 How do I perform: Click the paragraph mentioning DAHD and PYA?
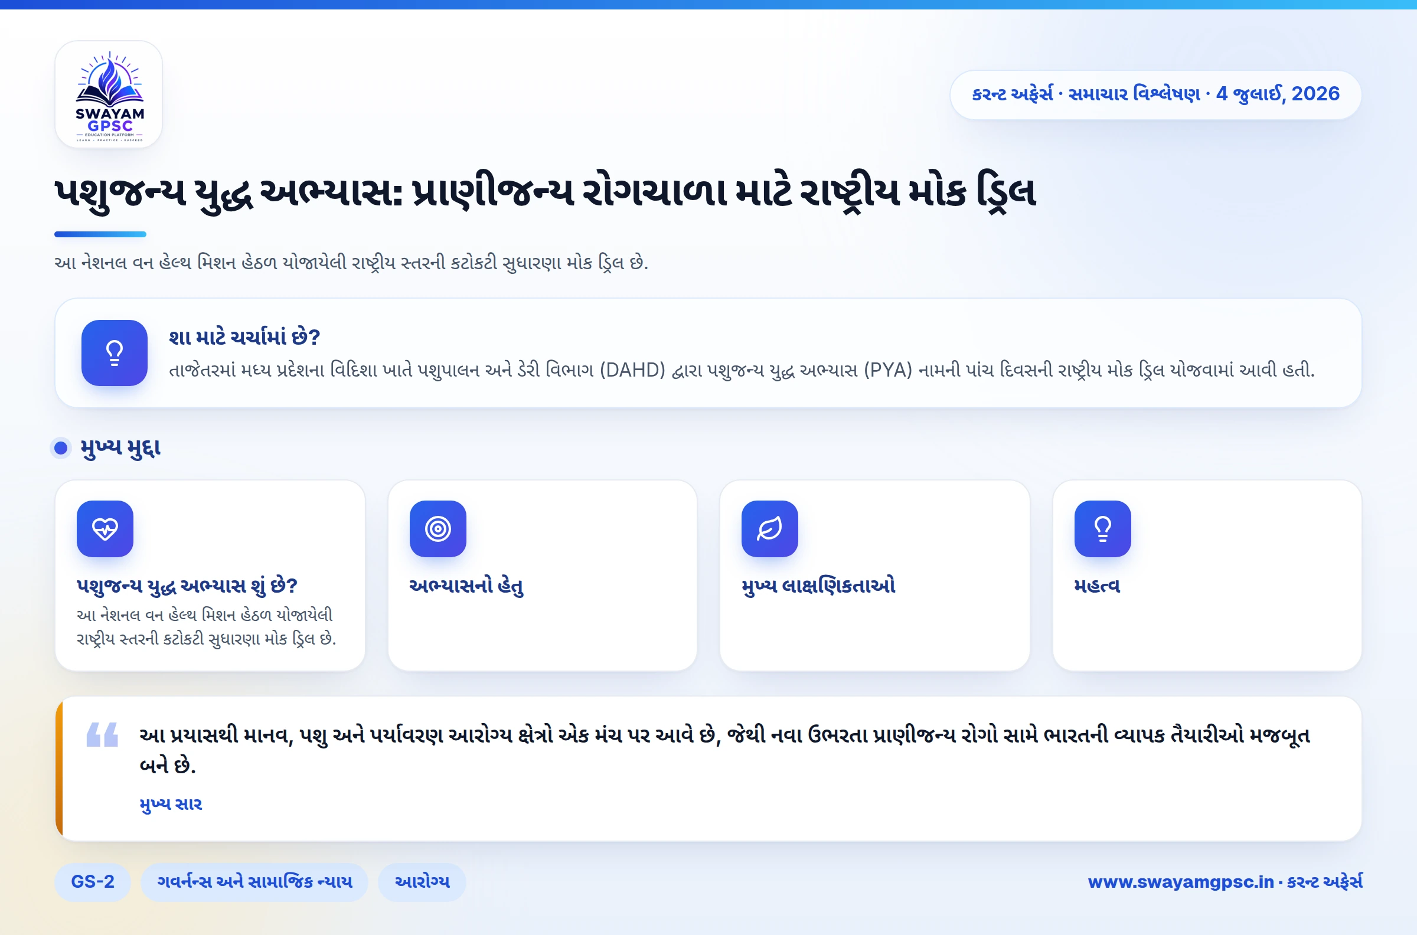(x=742, y=370)
